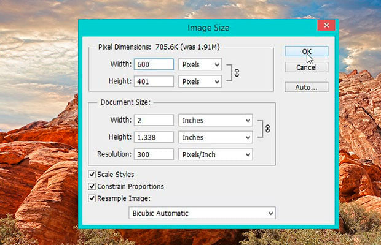Toggle the Resample Image checkbox
The image size is (381, 245).
tap(92, 198)
